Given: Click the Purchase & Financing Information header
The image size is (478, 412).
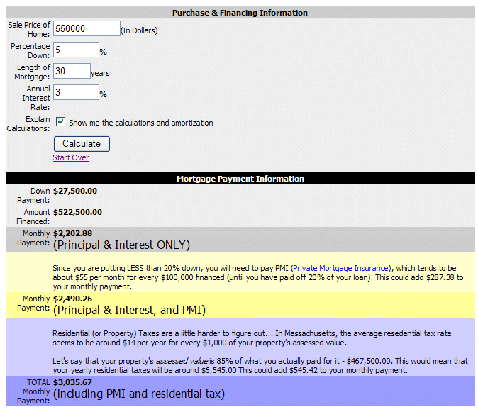Looking at the screenshot, I should [x=240, y=13].
